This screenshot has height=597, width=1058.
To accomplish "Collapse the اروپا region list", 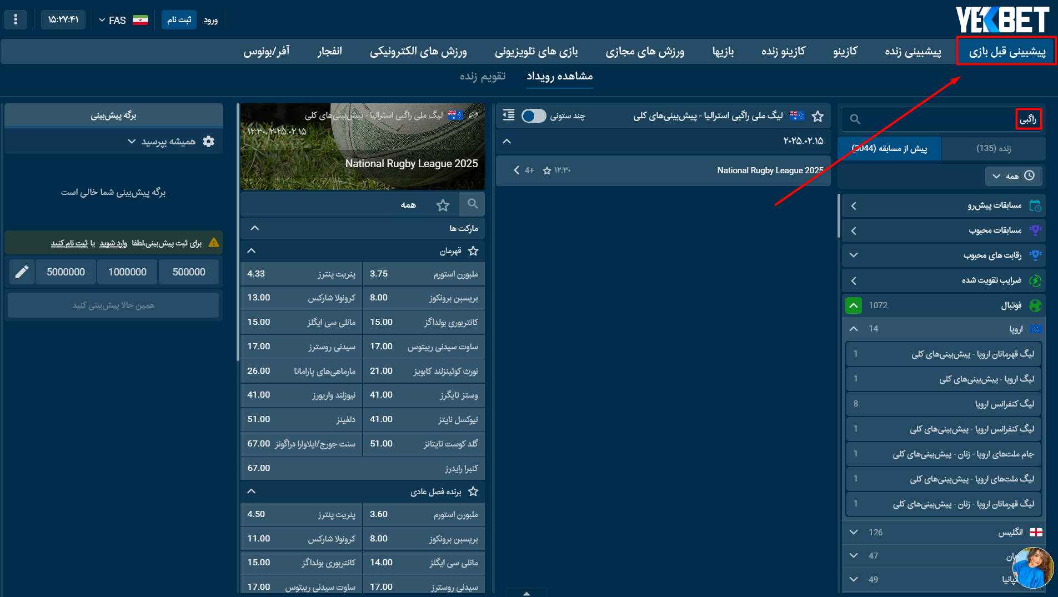I will tap(854, 329).
